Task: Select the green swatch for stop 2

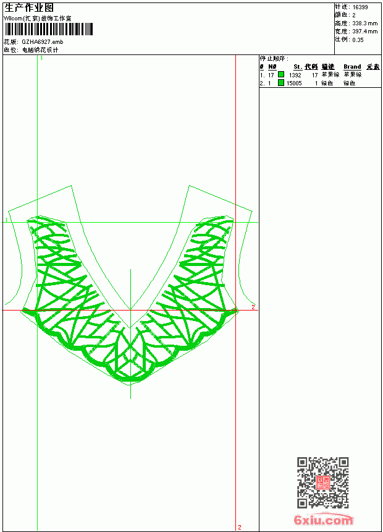Action: pos(281,82)
